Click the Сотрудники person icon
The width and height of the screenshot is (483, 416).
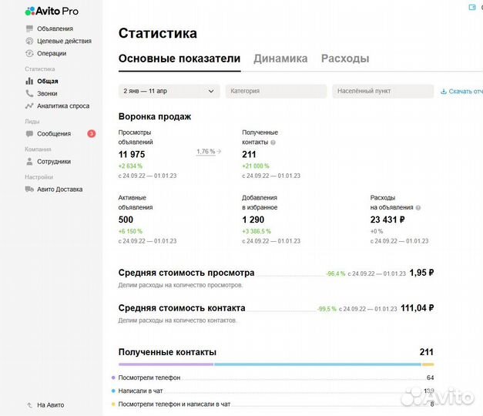[x=29, y=162]
